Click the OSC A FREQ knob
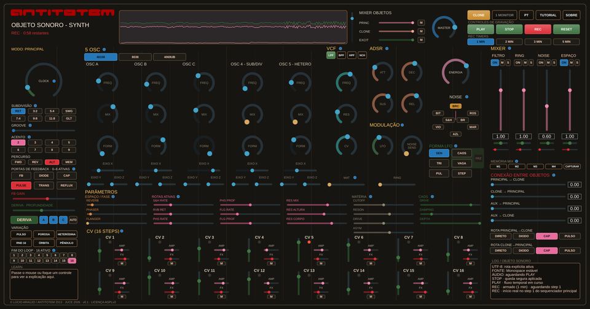 107,83
